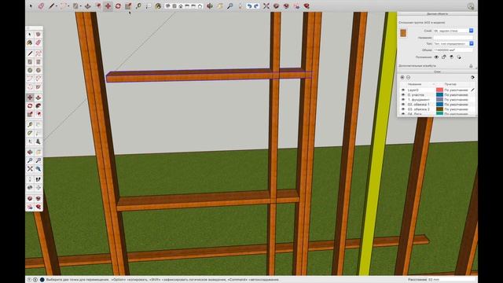
Task: Pick the Tape Measure tool in top toolbar
Action: coord(138,6)
